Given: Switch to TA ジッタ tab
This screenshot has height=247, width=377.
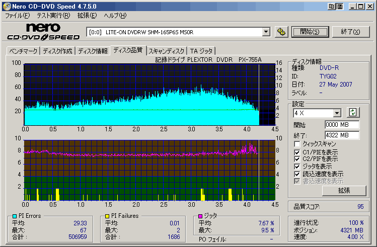Looking at the screenshot, I should tap(201, 51).
